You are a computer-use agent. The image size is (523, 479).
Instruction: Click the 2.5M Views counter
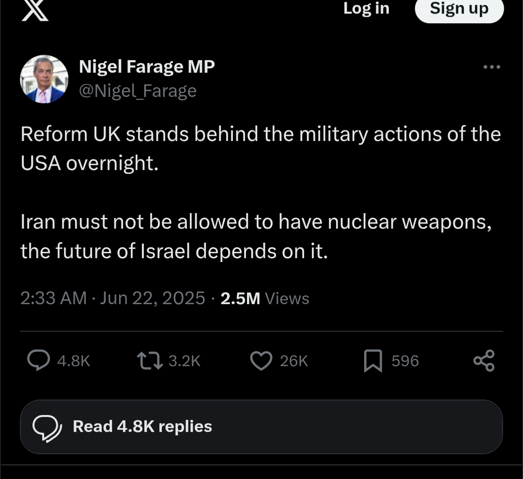[264, 298]
